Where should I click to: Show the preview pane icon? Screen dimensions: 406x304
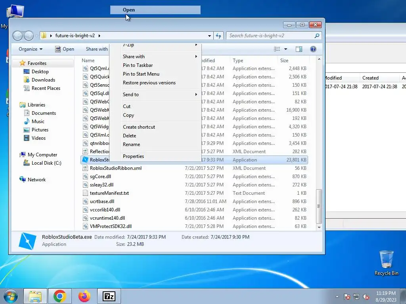tap(299, 49)
